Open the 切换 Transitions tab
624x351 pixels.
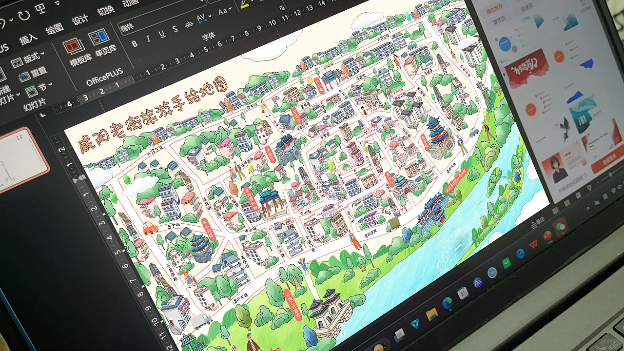[x=105, y=11]
